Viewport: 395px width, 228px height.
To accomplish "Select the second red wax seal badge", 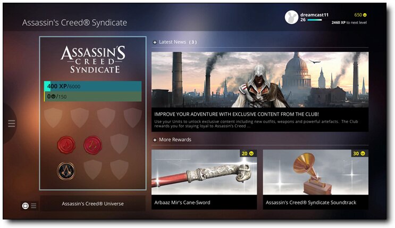I will (x=93, y=145).
